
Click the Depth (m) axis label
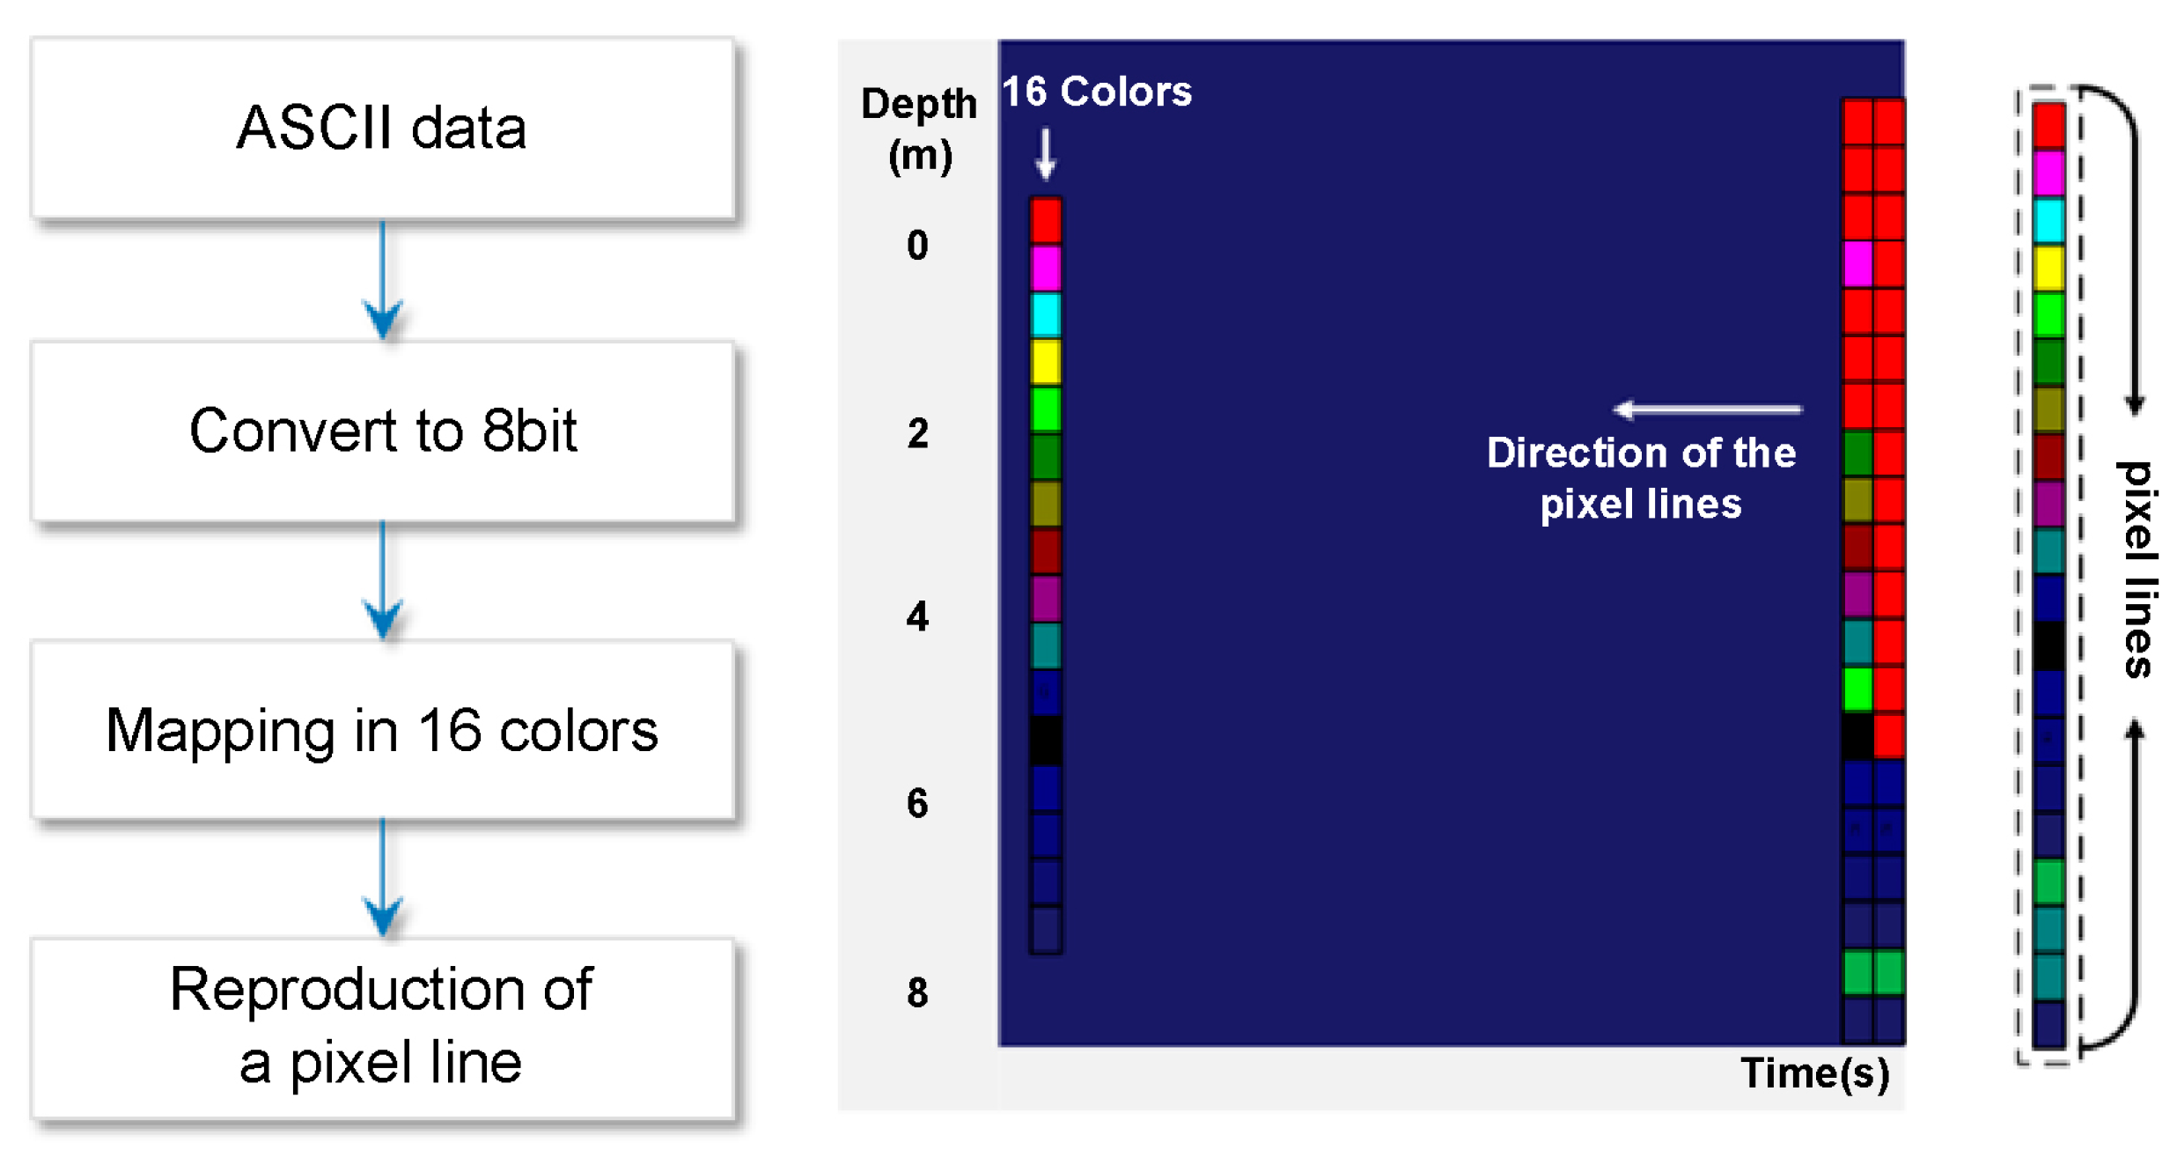click(919, 129)
